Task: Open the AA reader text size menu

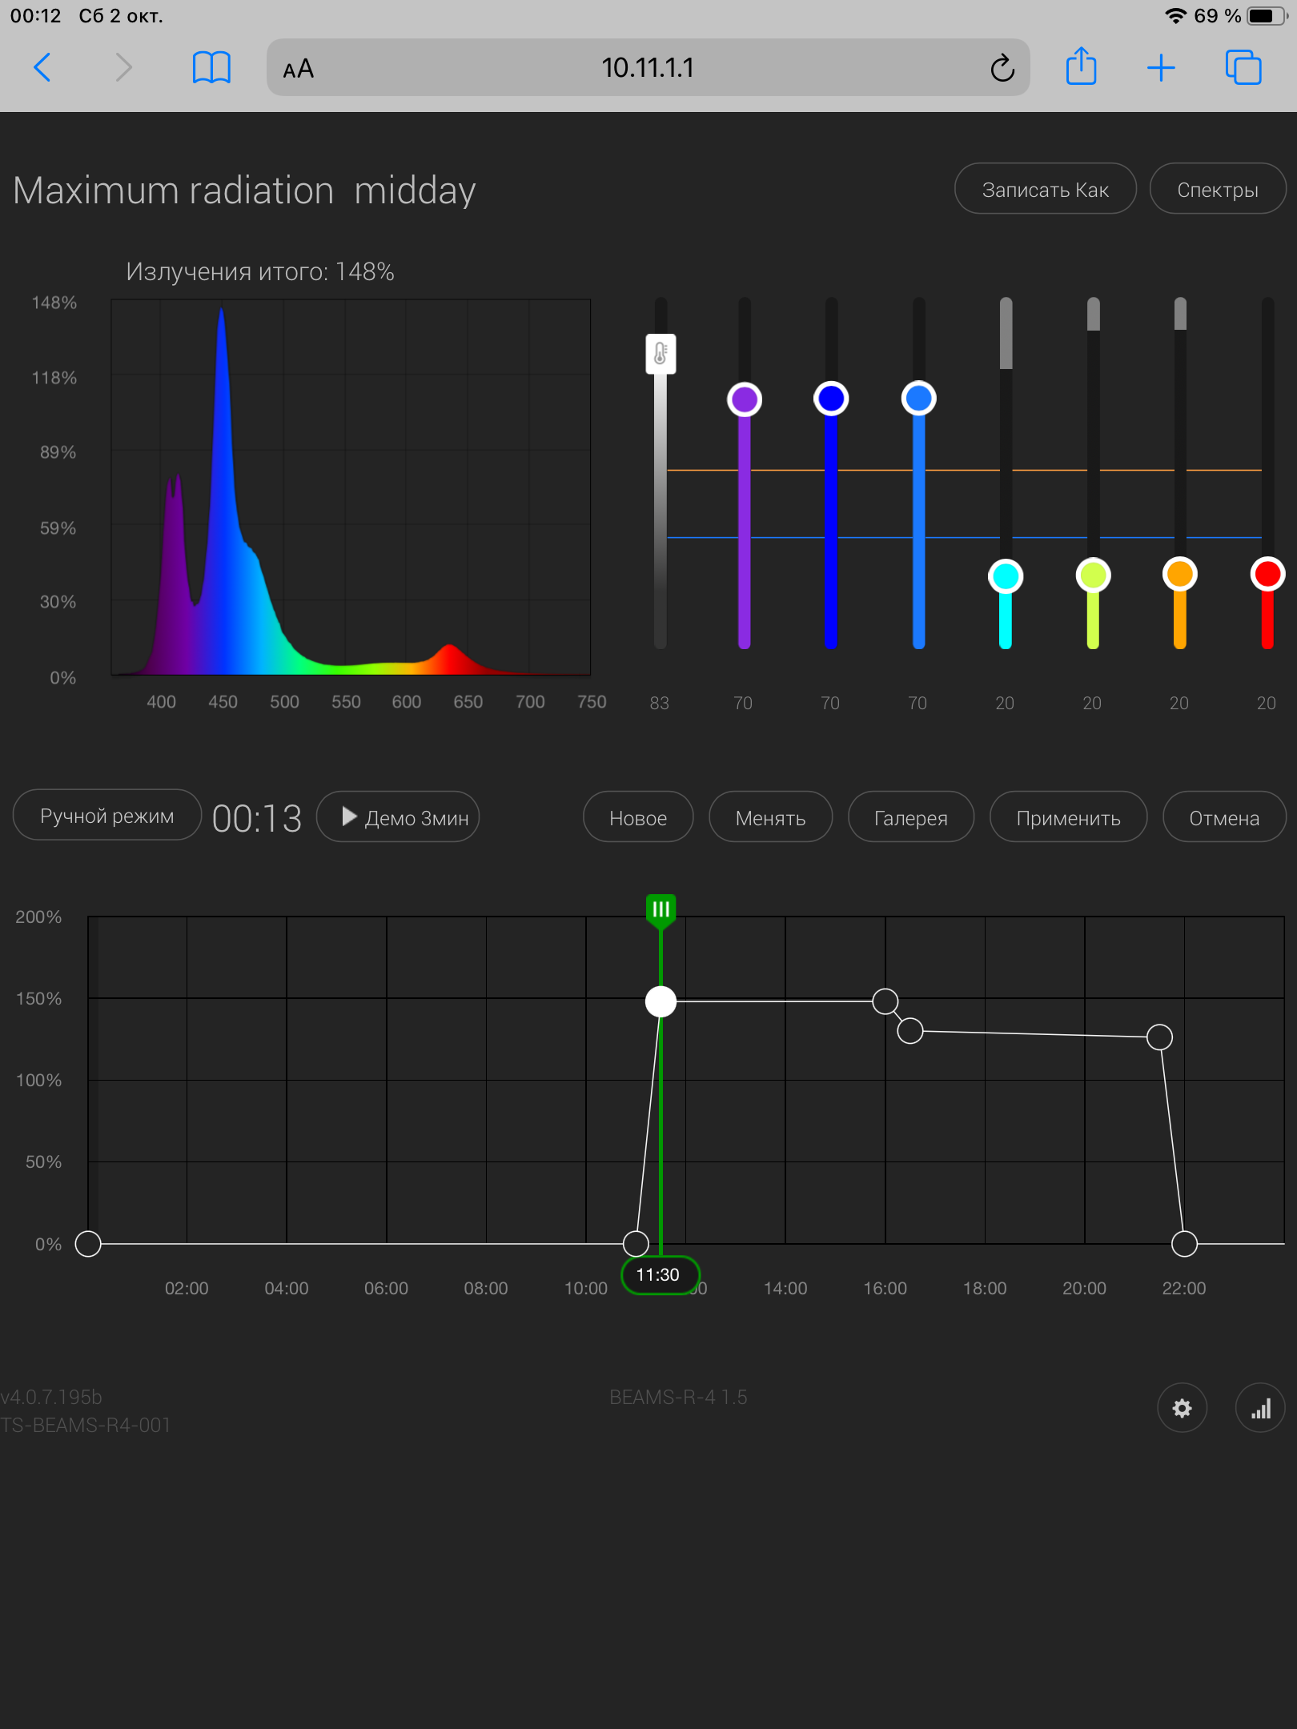Action: [x=298, y=69]
